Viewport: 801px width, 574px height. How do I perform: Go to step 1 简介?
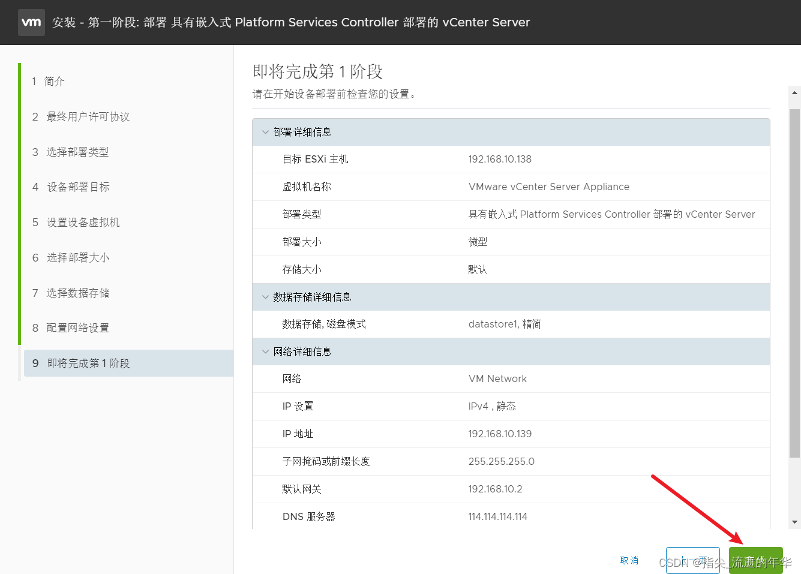point(48,81)
